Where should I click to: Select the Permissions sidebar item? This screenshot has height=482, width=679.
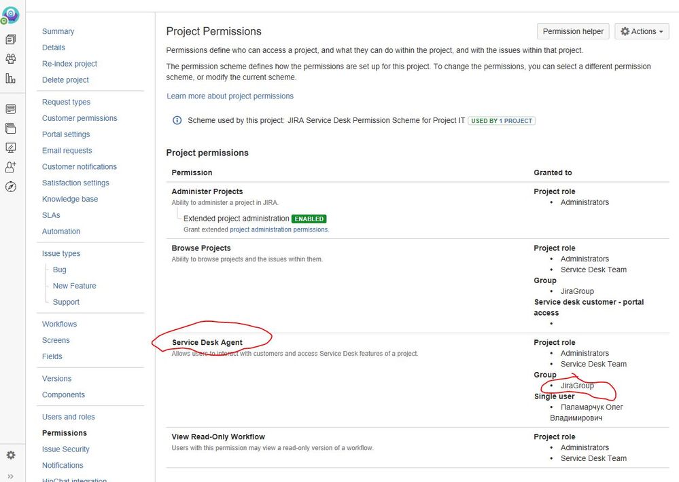click(65, 433)
